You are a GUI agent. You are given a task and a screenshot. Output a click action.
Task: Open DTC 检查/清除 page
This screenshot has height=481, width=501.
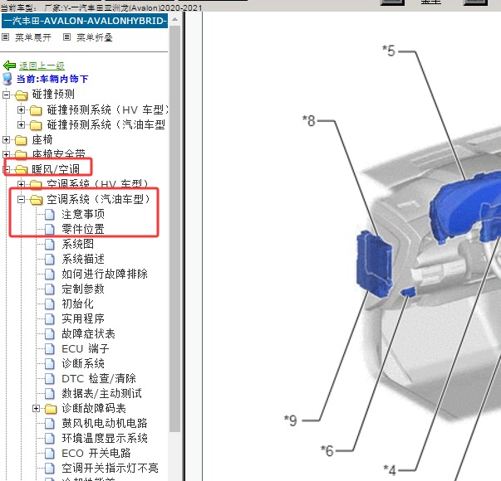(x=99, y=379)
